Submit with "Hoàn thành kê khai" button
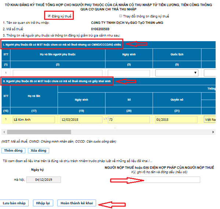Viewport: 220px width, 209px height. click(x=77, y=203)
